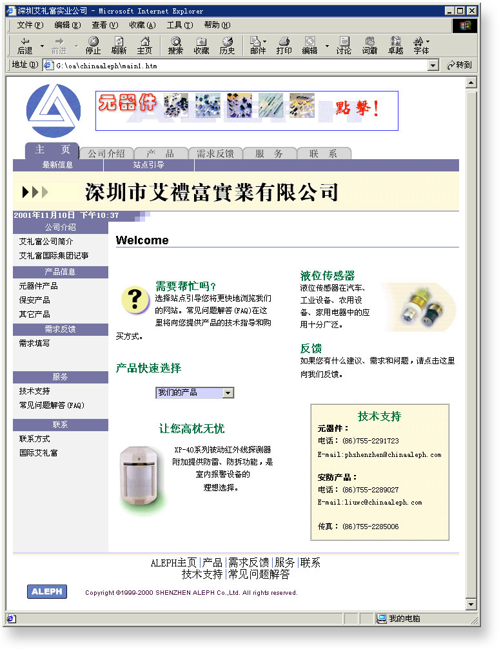Open 技术支持 sidebar link

pos(34,391)
